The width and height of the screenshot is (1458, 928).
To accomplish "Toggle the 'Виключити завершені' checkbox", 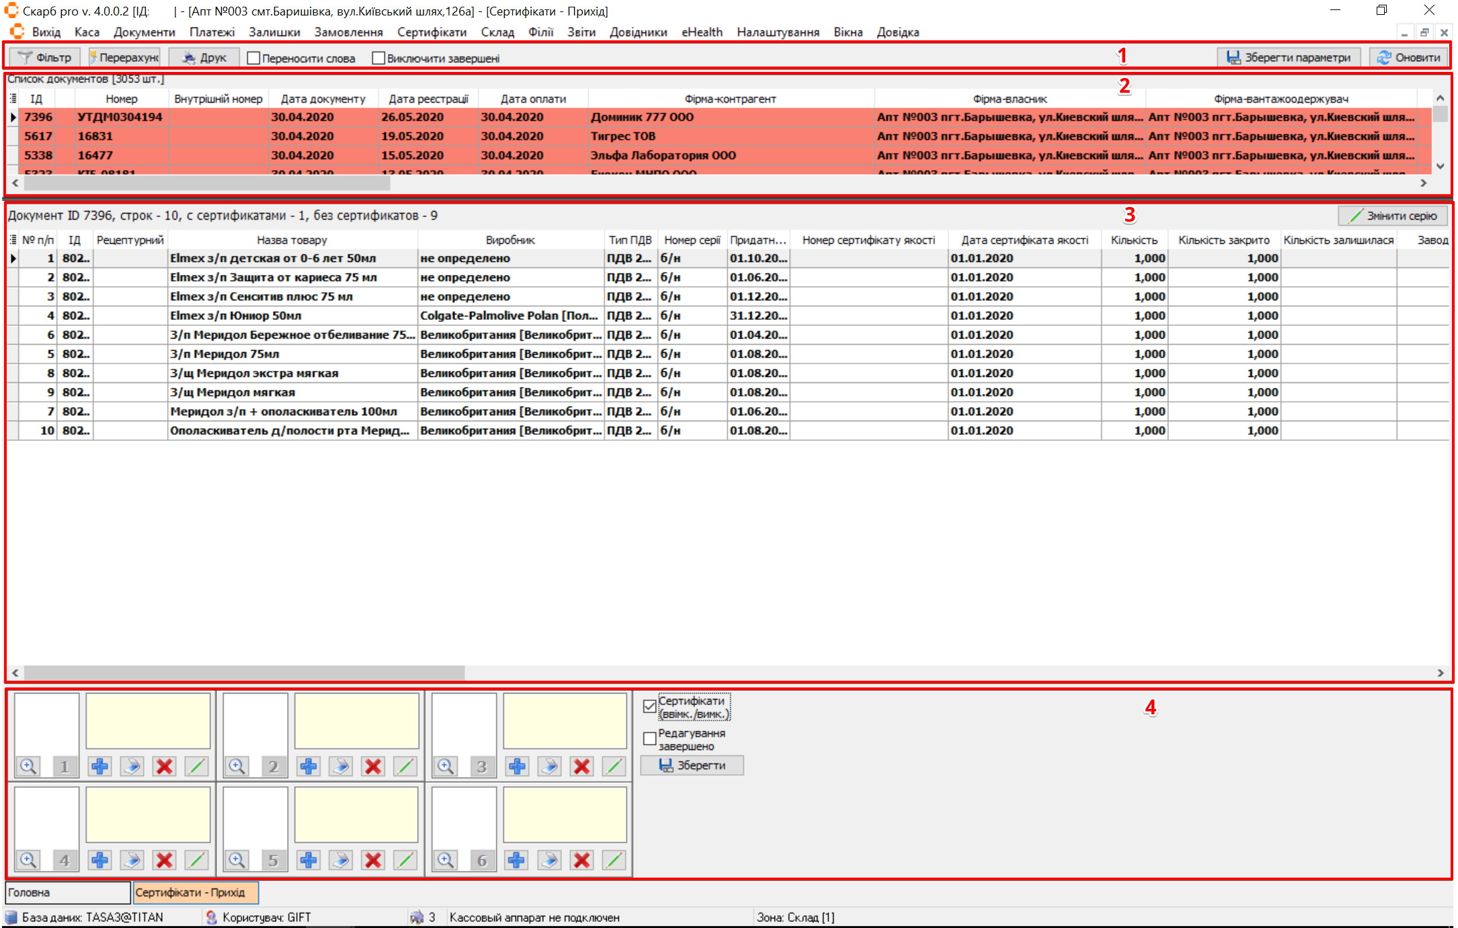I will click(x=378, y=58).
